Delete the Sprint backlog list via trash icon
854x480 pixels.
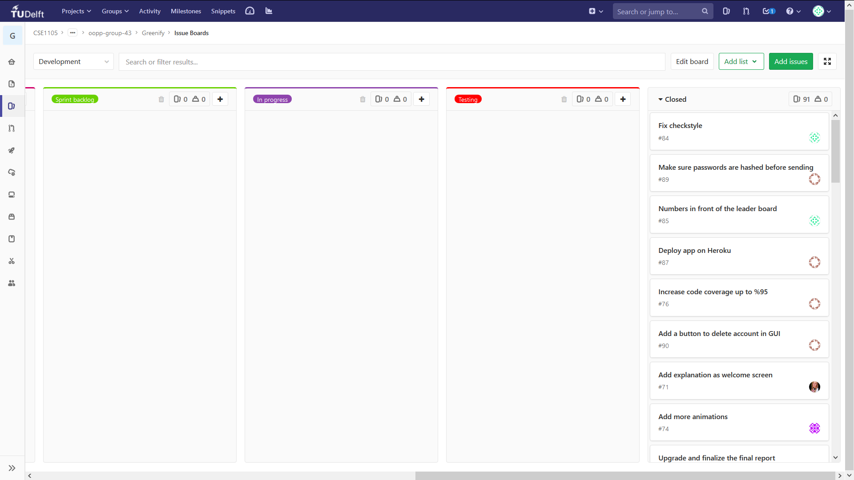coord(161,100)
